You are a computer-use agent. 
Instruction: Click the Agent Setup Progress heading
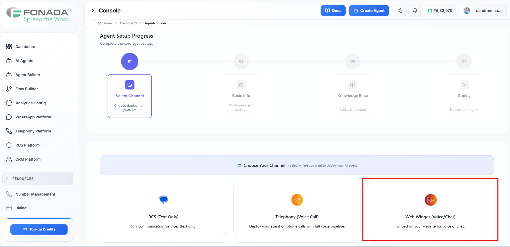point(126,36)
